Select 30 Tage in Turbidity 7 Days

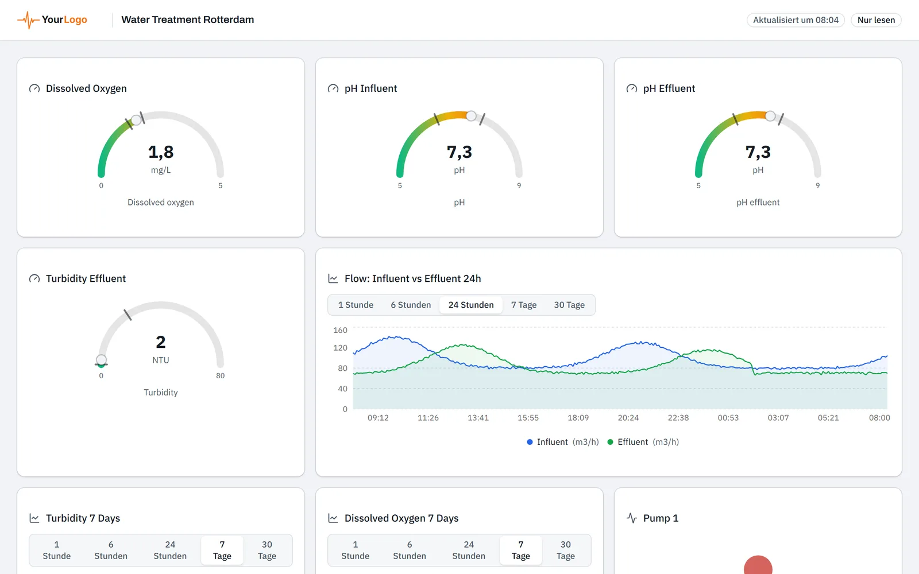267,550
